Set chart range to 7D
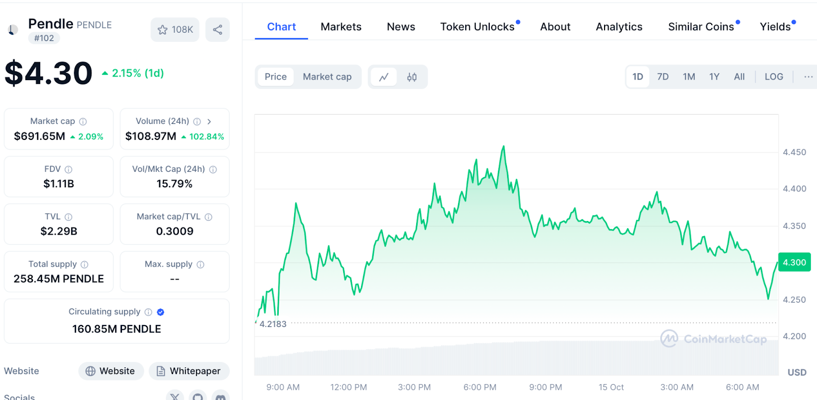Image resolution: width=817 pixels, height=400 pixels. coord(663,77)
